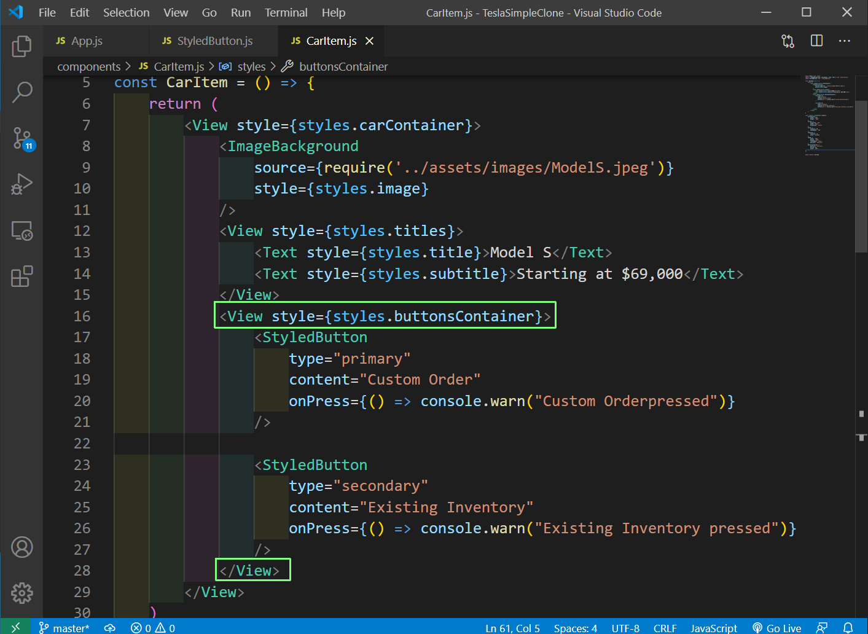868x634 pixels.
Task: Open the Terminal menu
Action: (286, 12)
